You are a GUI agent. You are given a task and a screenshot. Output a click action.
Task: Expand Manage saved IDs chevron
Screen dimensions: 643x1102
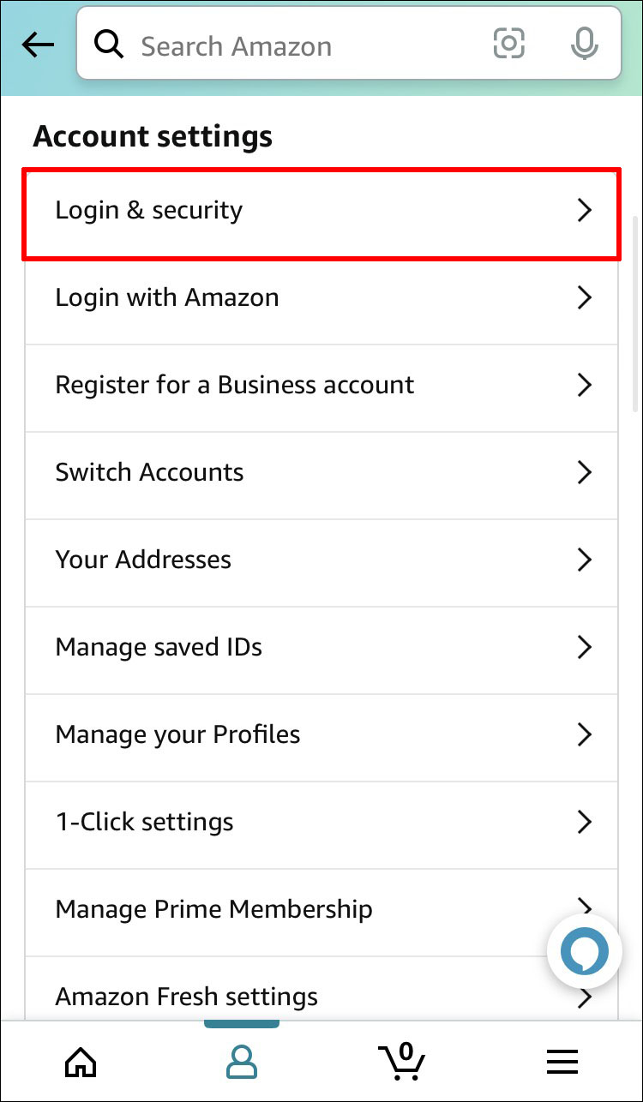585,648
